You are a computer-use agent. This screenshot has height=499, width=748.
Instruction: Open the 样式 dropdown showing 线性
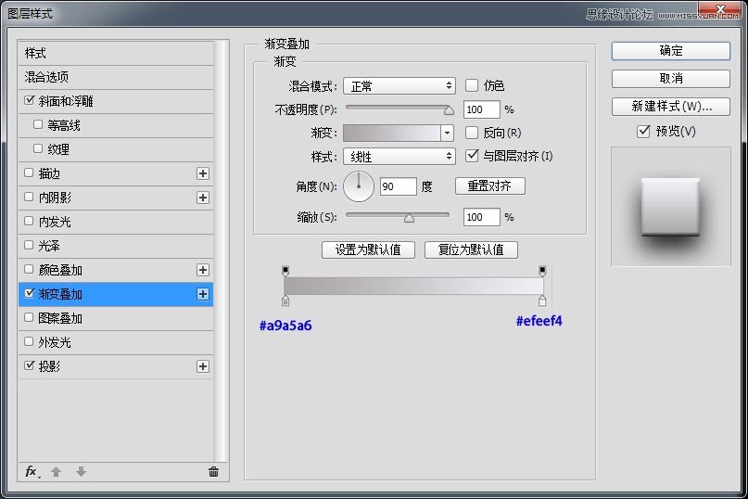(399, 156)
